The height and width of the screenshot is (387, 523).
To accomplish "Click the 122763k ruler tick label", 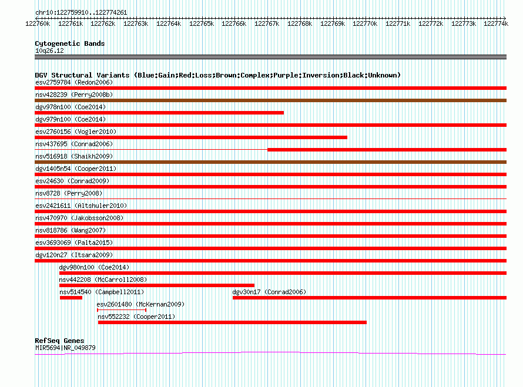I will tap(136, 23).
